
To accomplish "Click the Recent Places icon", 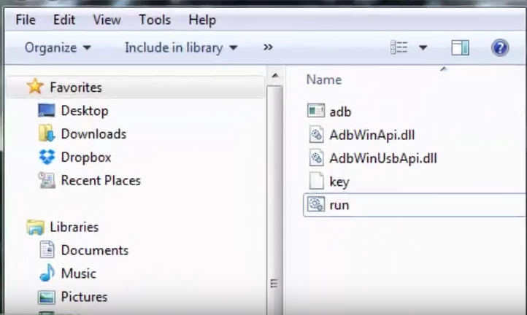I will [x=47, y=180].
